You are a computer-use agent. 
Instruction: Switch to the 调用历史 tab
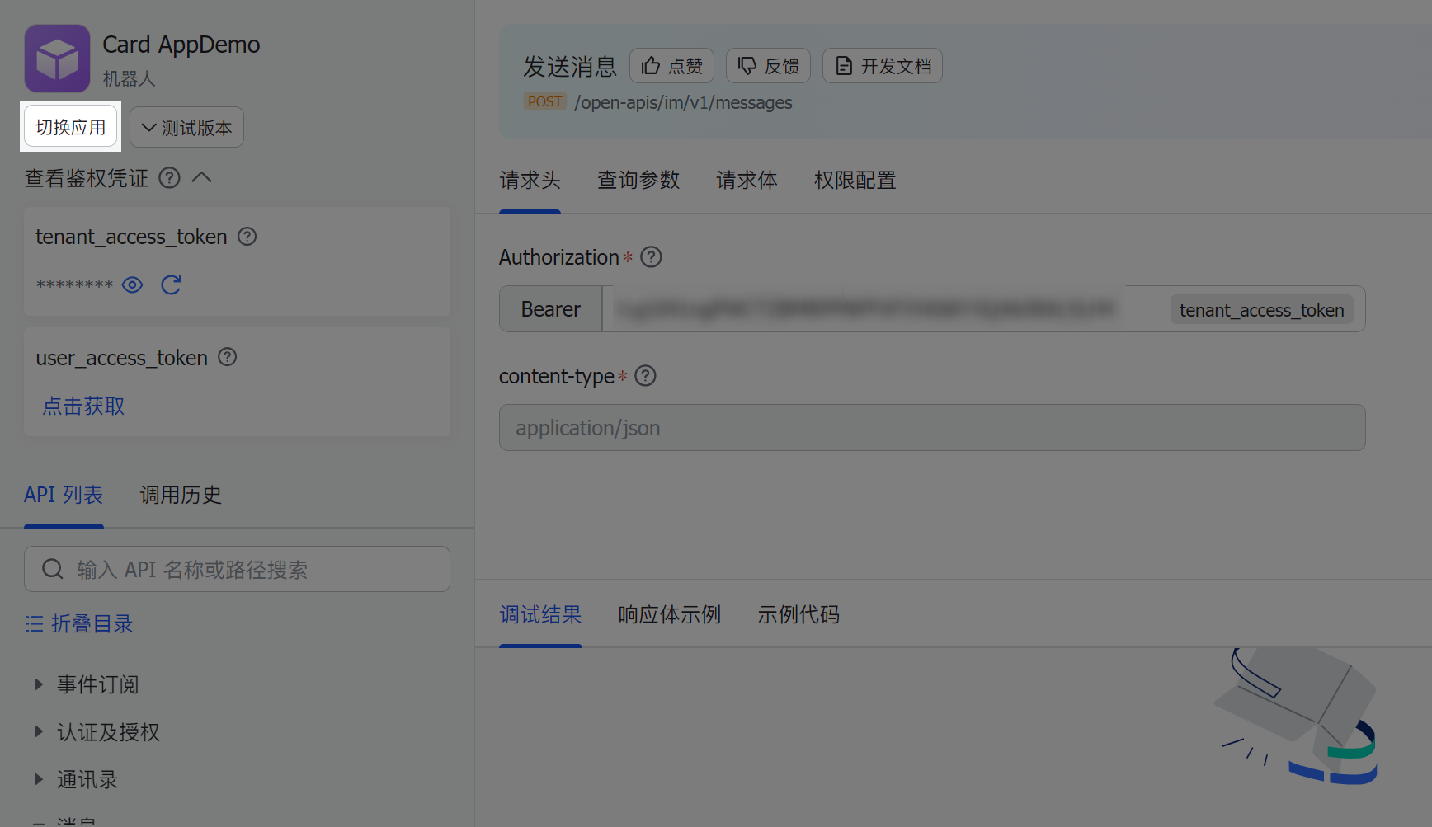click(181, 495)
